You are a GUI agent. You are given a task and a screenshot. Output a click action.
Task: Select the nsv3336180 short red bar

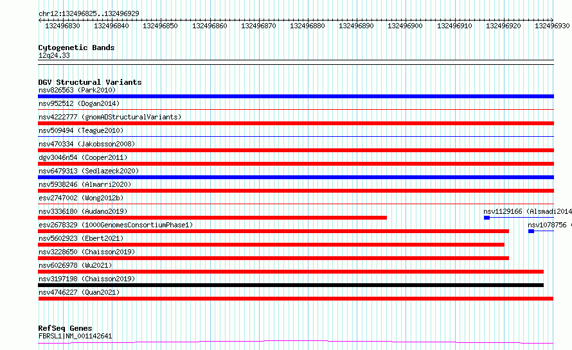click(x=212, y=218)
